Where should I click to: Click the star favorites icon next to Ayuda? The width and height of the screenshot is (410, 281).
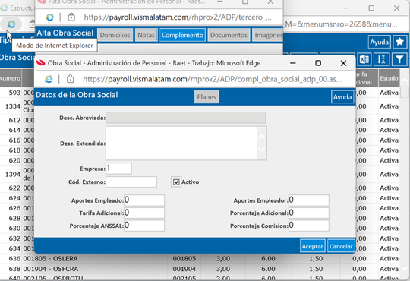[x=400, y=42]
